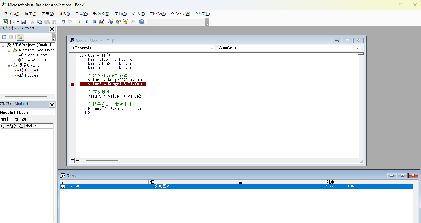Open the (General) object dropdown
421x223 pixels.
[x=212, y=48]
